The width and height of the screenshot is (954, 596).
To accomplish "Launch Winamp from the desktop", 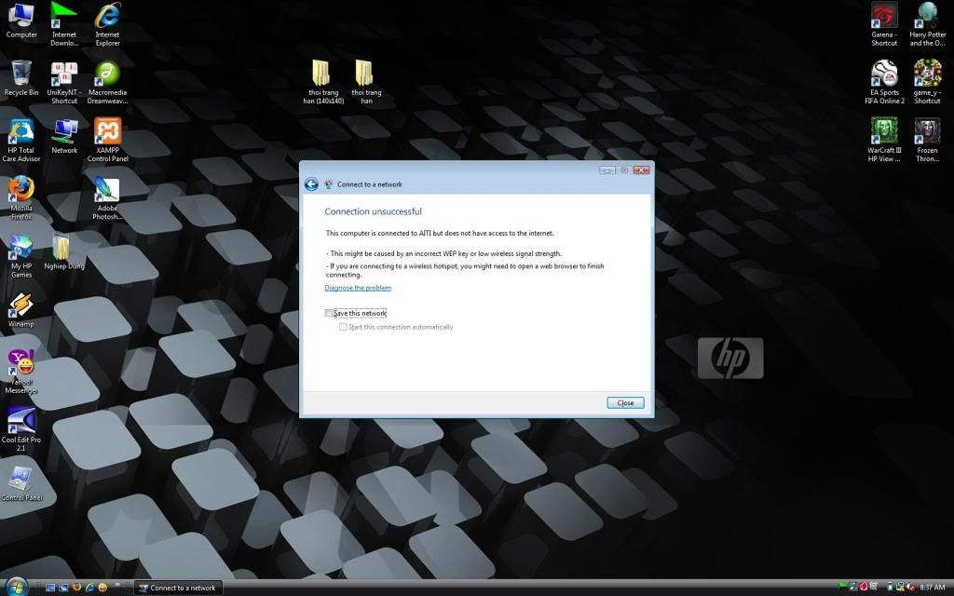I will (x=20, y=306).
